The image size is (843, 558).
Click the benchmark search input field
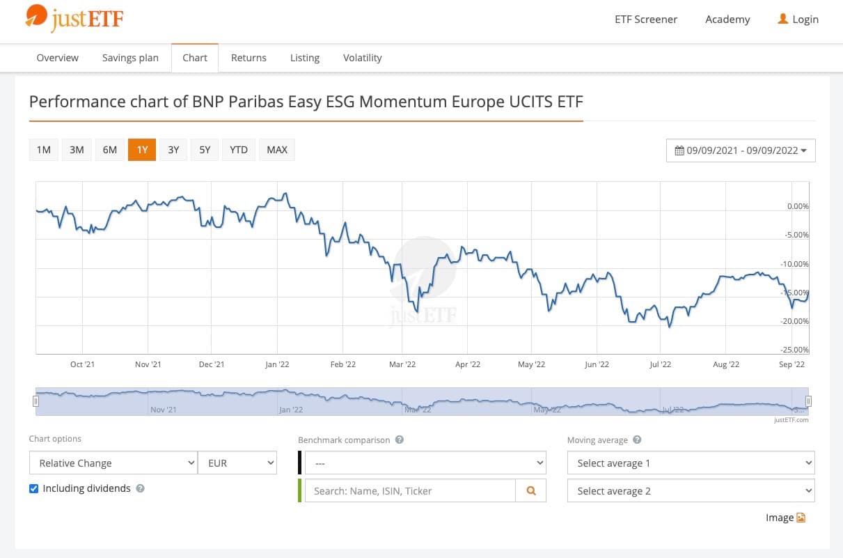(x=410, y=490)
